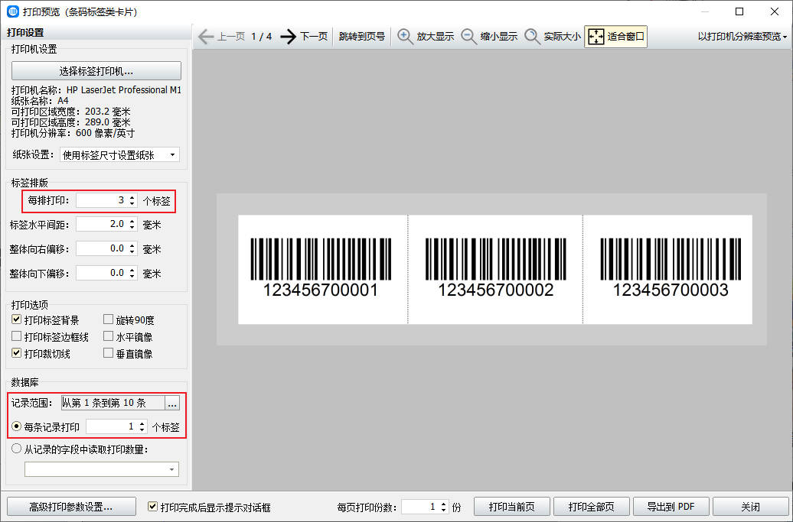Click the app icon in the title bar
793x522 pixels.
(13, 11)
